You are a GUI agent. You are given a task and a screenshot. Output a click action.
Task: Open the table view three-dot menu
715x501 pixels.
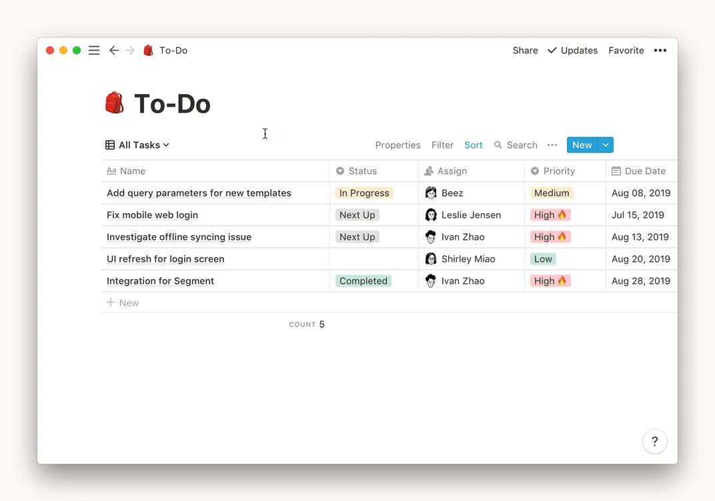tap(552, 145)
